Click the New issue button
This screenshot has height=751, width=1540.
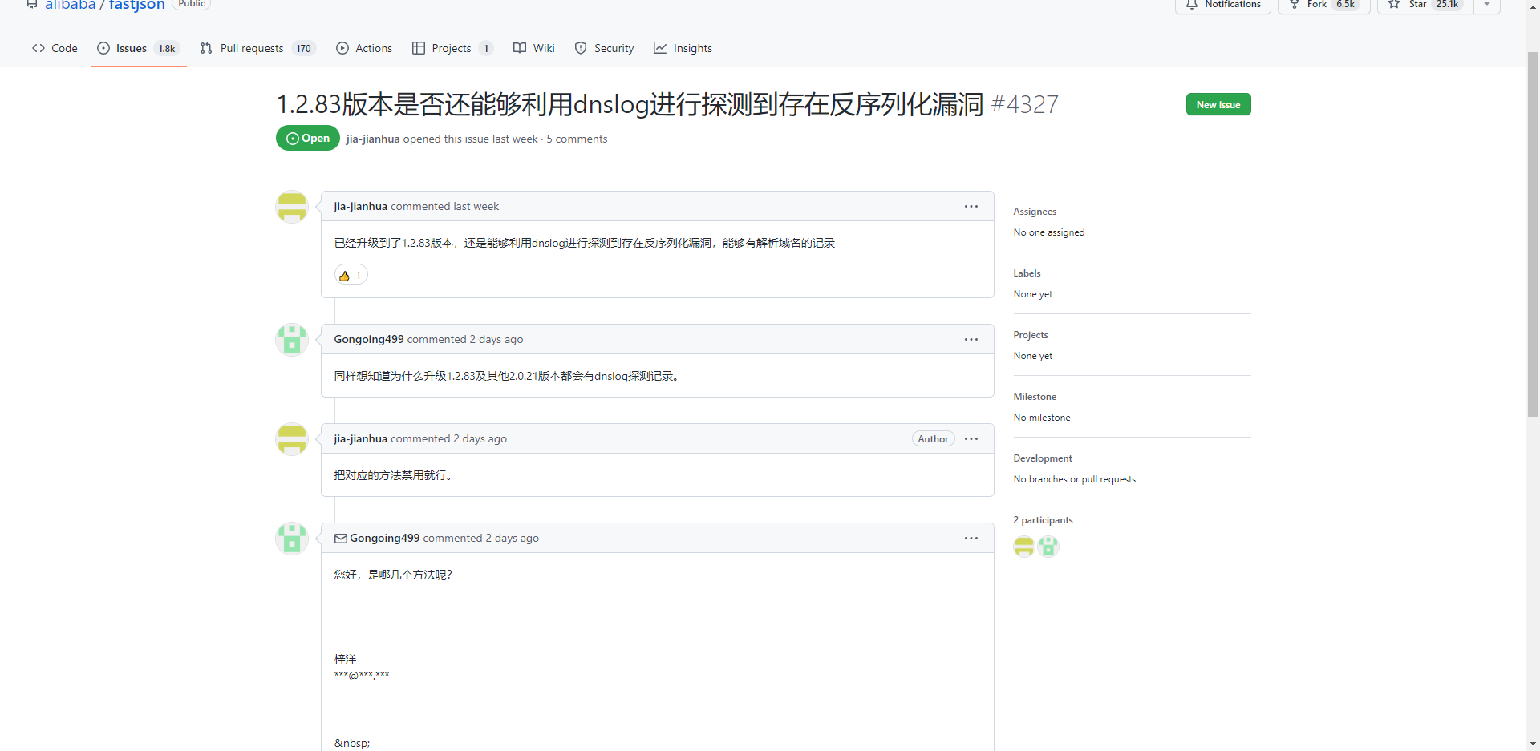coord(1218,105)
